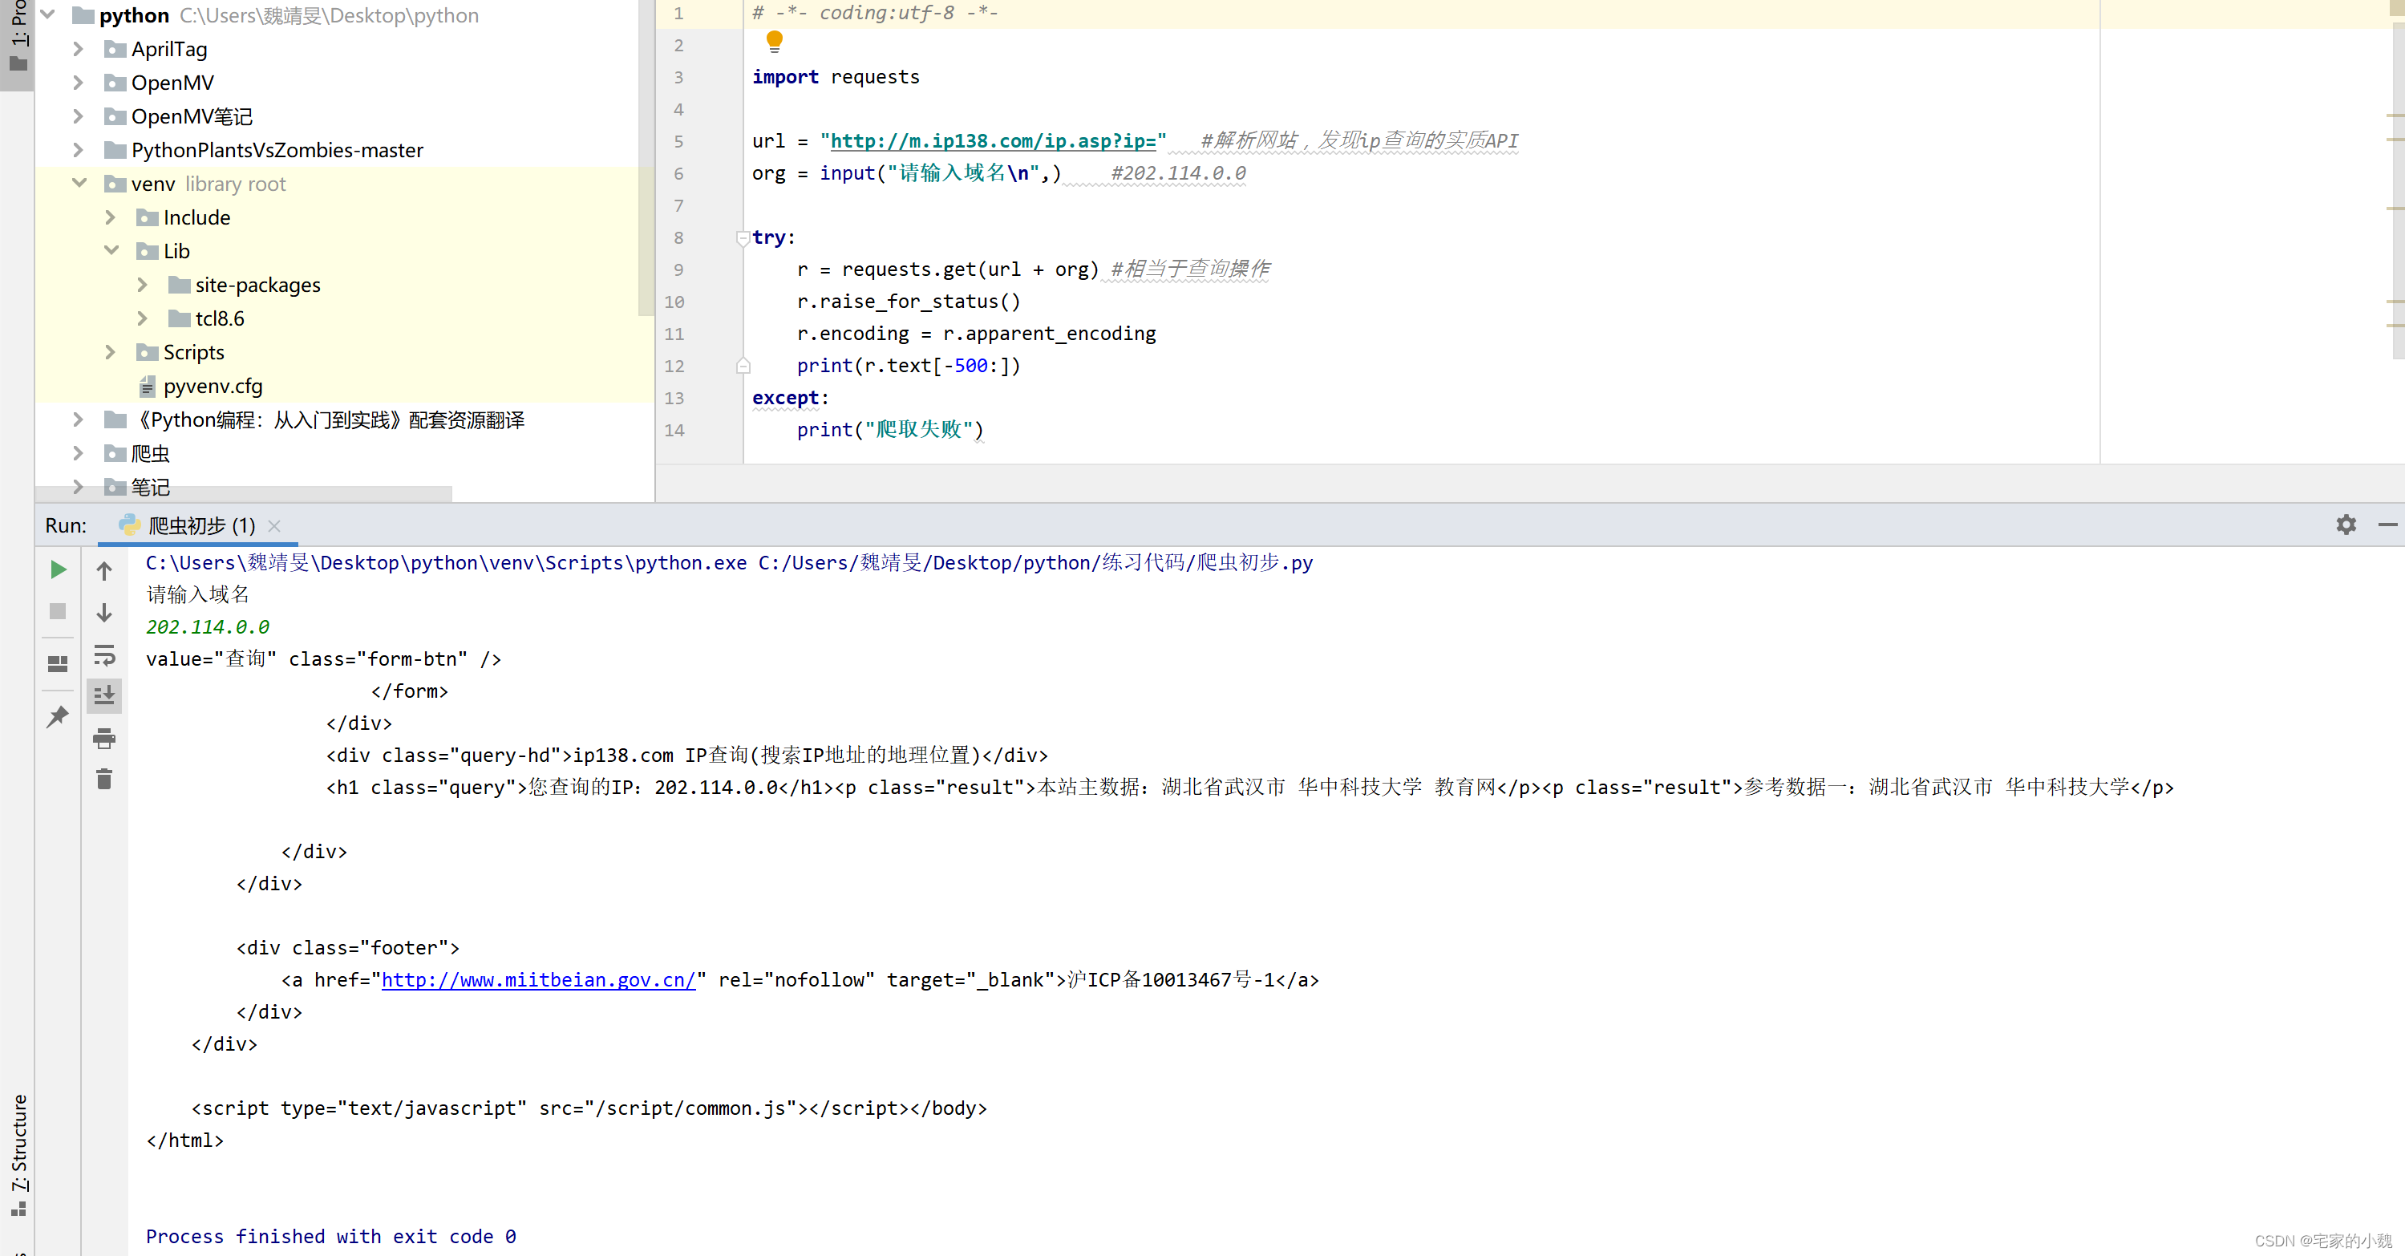Expand the site-packages folder
2405x1256 pixels.
coord(142,284)
